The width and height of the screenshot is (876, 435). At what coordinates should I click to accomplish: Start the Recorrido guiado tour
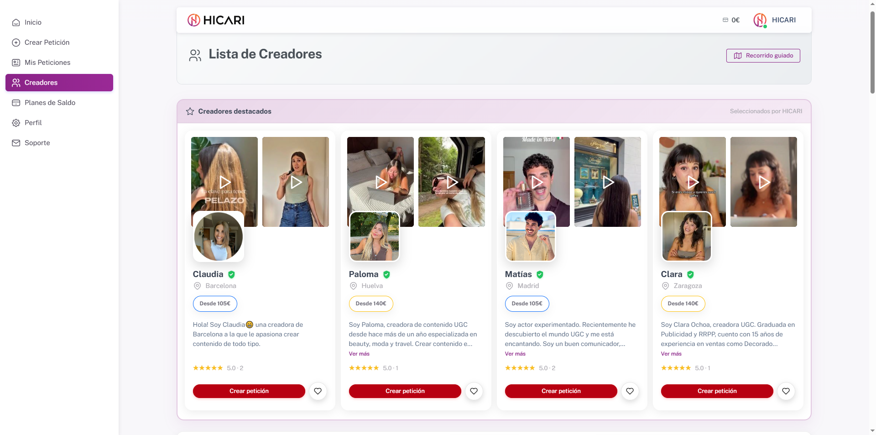pos(763,56)
